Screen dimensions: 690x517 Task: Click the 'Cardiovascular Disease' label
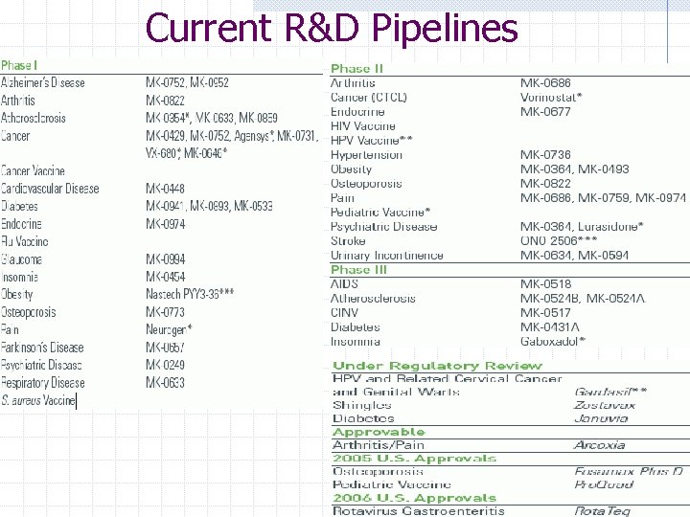(50, 189)
